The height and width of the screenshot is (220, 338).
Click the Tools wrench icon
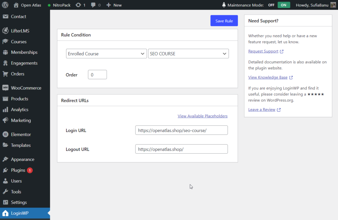point(5,192)
